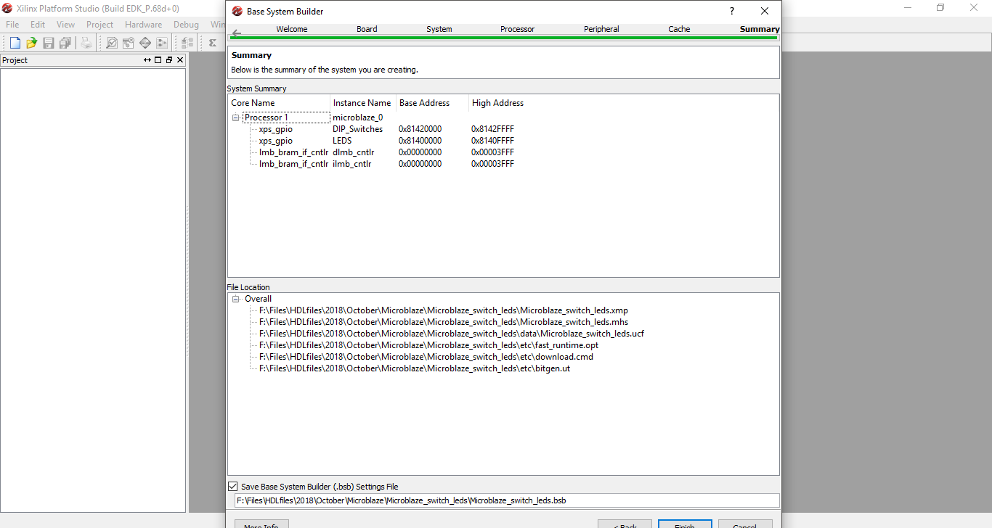
Task: Float the Project panel with the restore icon
Action: pos(169,60)
